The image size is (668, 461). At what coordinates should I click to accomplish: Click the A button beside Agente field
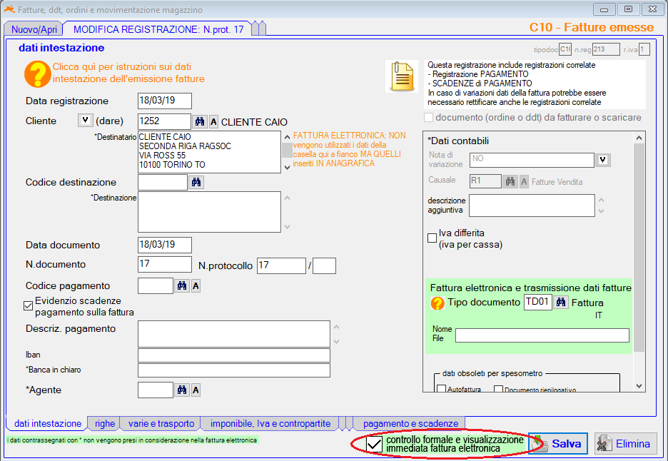(x=196, y=390)
